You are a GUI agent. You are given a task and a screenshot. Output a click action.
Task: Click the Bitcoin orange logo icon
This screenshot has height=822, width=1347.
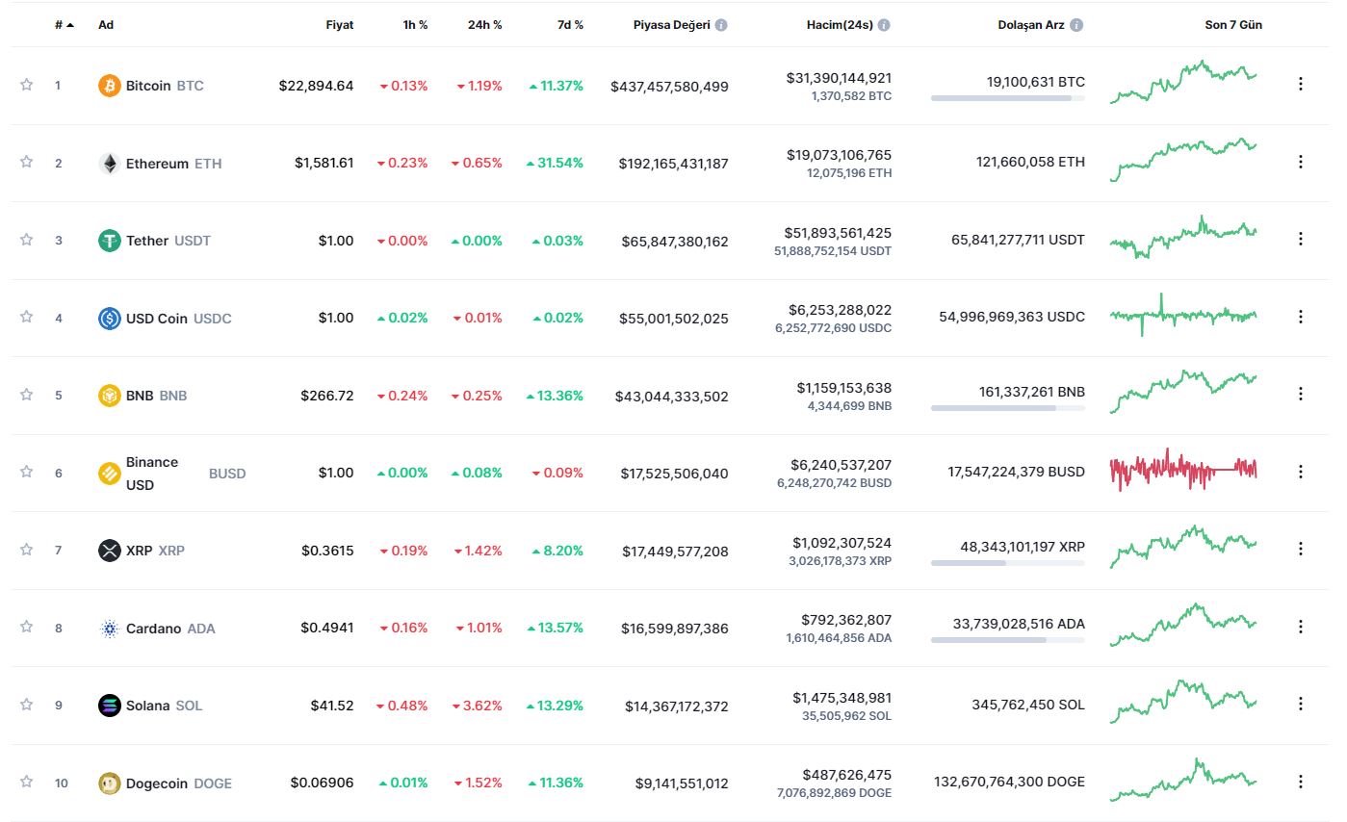[x=110, y=86]
